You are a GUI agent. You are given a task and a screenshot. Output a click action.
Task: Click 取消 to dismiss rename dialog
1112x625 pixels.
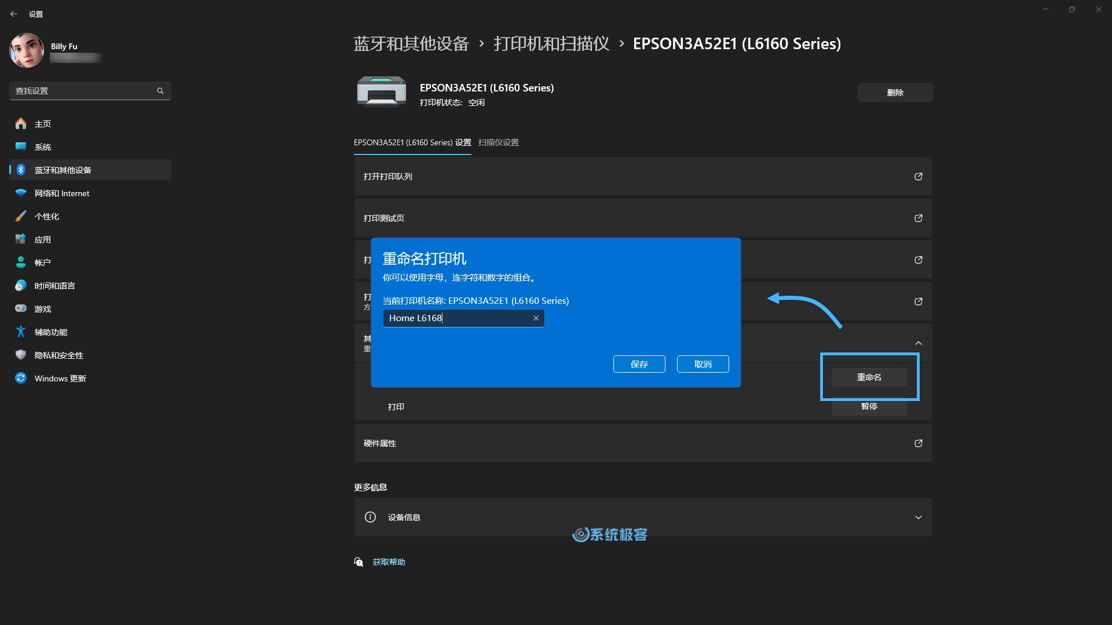(703, 364)
